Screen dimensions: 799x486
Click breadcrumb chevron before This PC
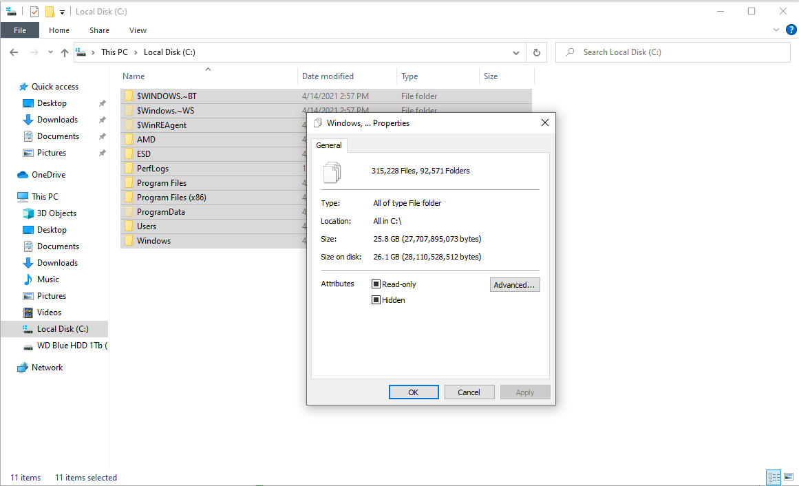[93, 52]
